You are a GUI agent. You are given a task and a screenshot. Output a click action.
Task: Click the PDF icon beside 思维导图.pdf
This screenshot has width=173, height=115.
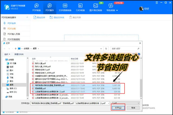point(33,88)
